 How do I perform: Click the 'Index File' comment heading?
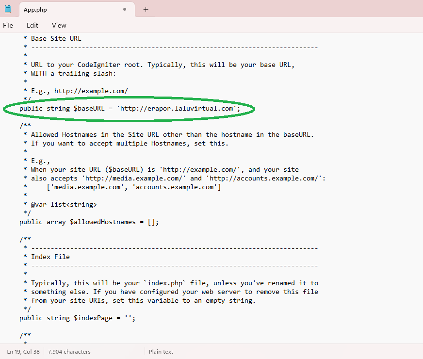tap(50, 257)
